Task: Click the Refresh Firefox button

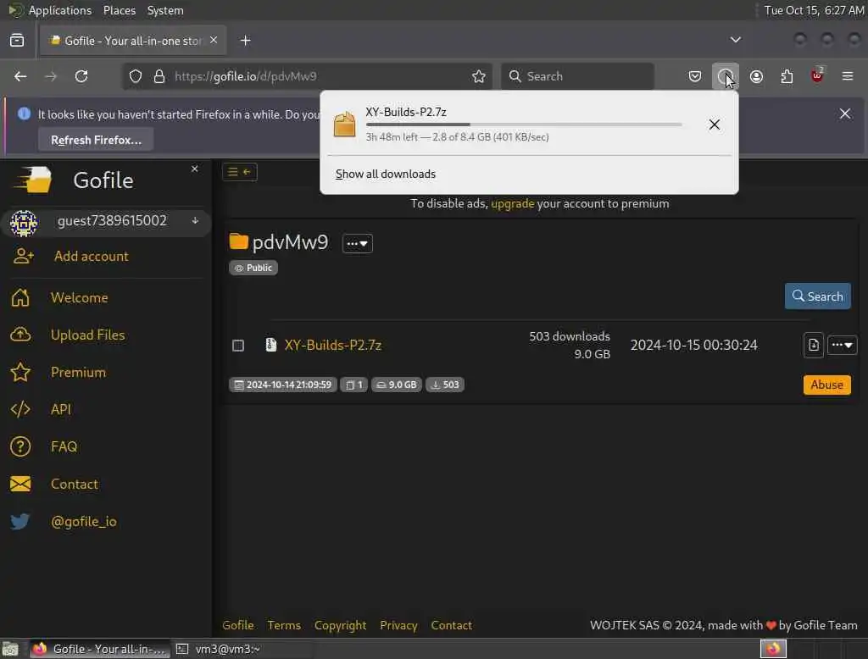Action: (x=96, y=140)
